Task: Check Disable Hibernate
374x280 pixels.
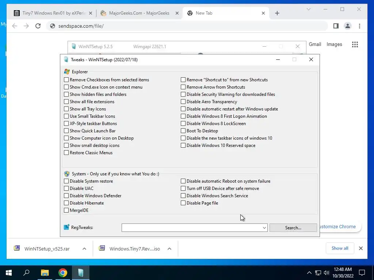Action: click(x=66, y=203)
